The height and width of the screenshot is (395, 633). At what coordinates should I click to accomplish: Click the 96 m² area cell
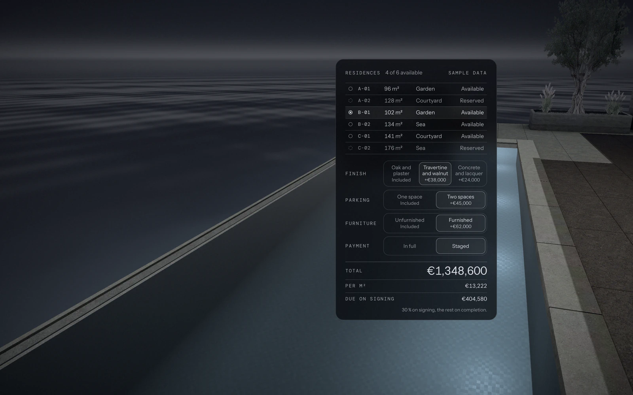click(x=392, y=89)
